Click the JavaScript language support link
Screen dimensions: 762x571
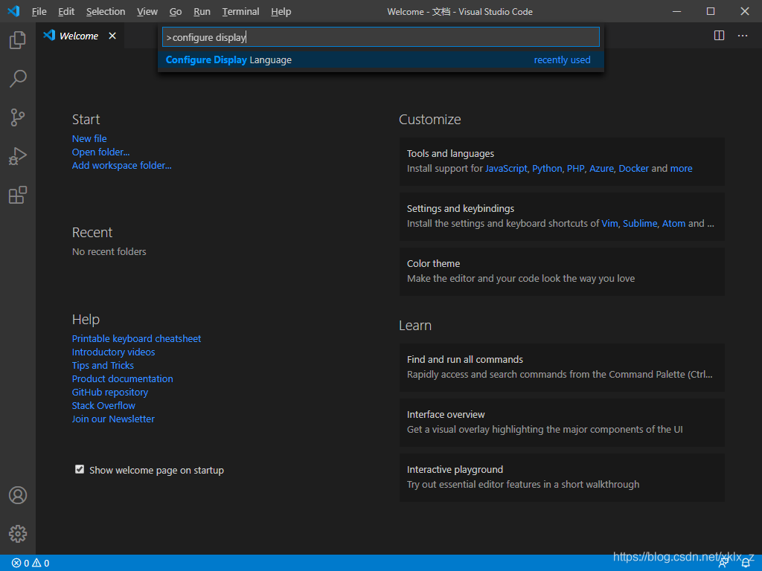[x=506, y=169]
